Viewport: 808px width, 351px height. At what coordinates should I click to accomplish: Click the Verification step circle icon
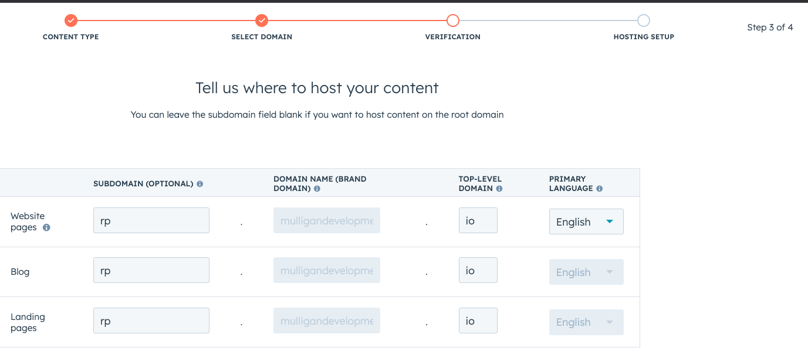click(x=452, y=21)
